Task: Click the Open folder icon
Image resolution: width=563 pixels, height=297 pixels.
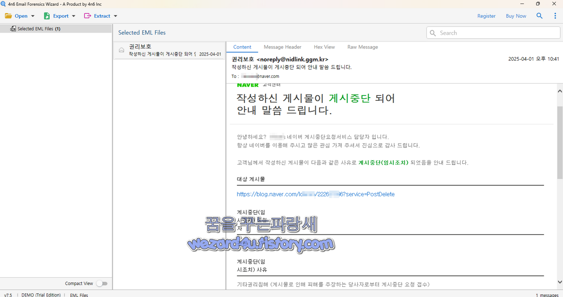Action: (x=8, y=16)
